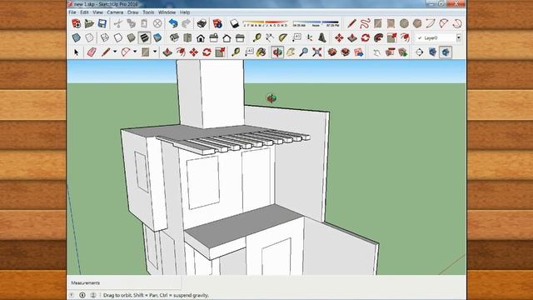Select the Pan hand tool
Viewport: 533px width, 300px height.
[291, 52]
